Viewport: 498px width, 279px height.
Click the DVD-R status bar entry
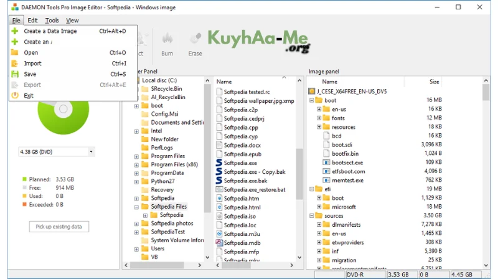click(366, 275)
